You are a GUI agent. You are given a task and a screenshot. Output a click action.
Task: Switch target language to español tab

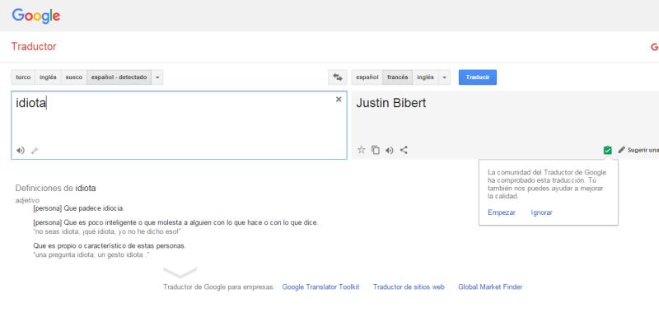(367, 77)
